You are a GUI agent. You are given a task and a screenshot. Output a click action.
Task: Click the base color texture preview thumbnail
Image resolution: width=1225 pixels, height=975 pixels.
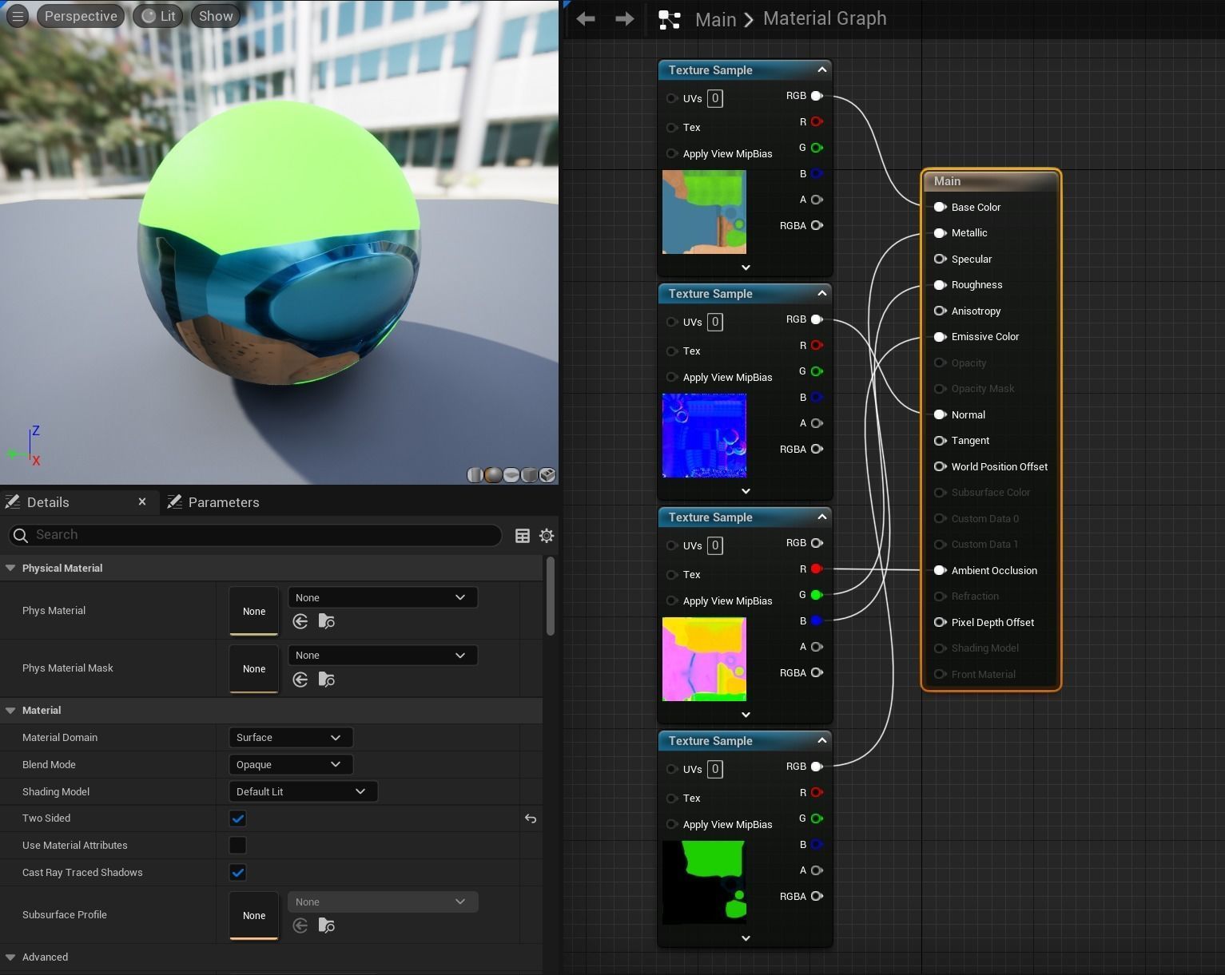(704, 212)
